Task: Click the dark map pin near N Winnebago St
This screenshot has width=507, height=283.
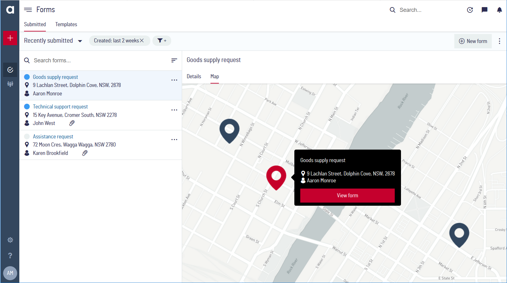Action: [229, 131]
